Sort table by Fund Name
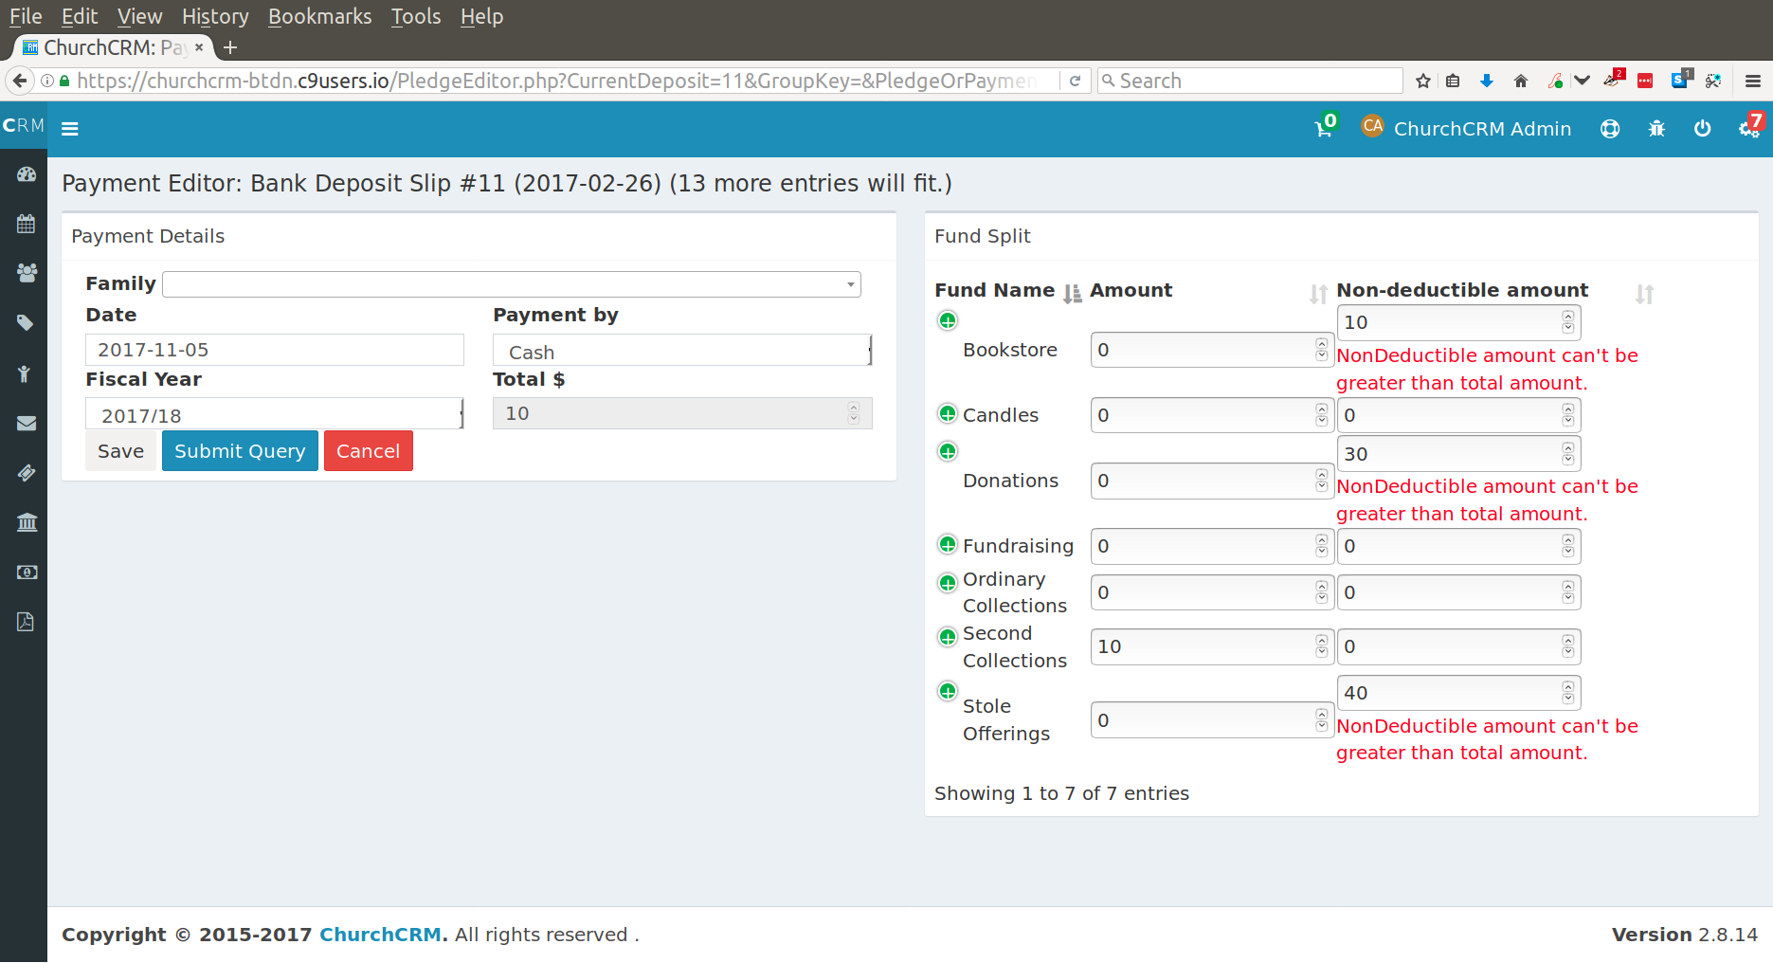 [1007, 291]
